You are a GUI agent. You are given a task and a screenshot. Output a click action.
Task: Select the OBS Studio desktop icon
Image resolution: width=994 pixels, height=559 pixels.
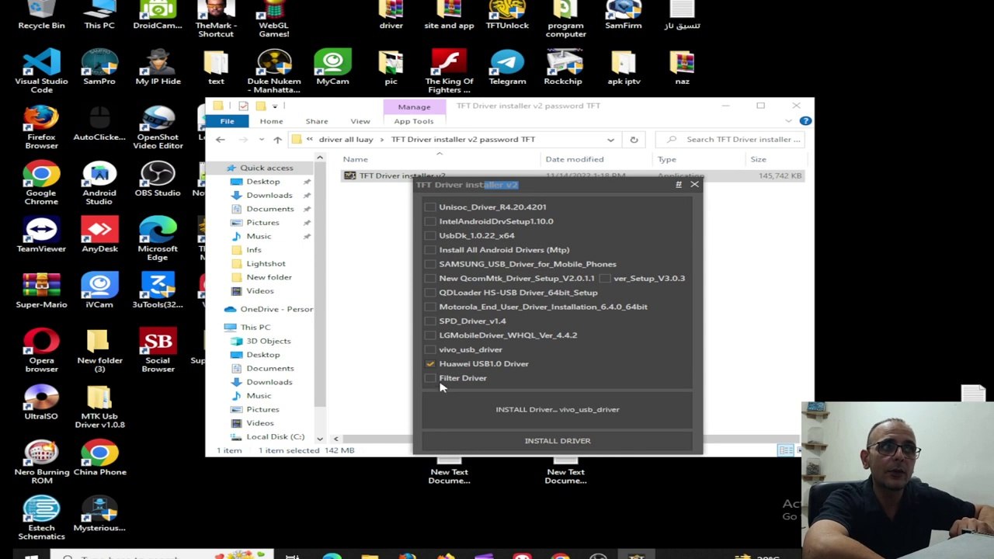pos(158,179)
